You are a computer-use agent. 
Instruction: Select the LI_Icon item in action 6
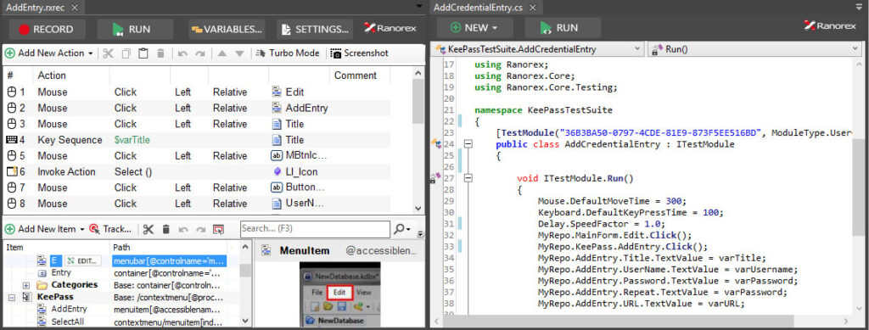tap(294, 171)
